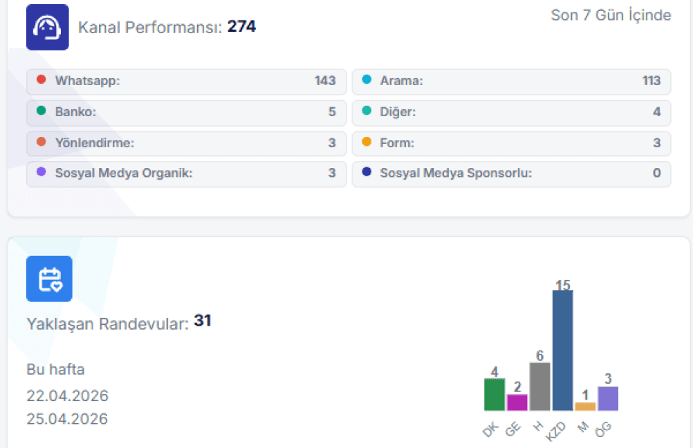
Task: Click the Form channel row
Action: point(511,143)
